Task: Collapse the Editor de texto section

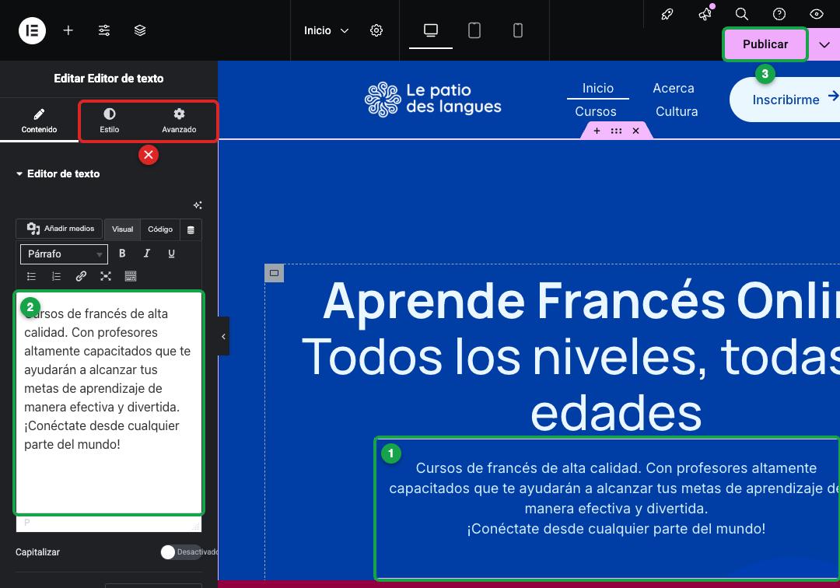Action: [x=58, y=173]
